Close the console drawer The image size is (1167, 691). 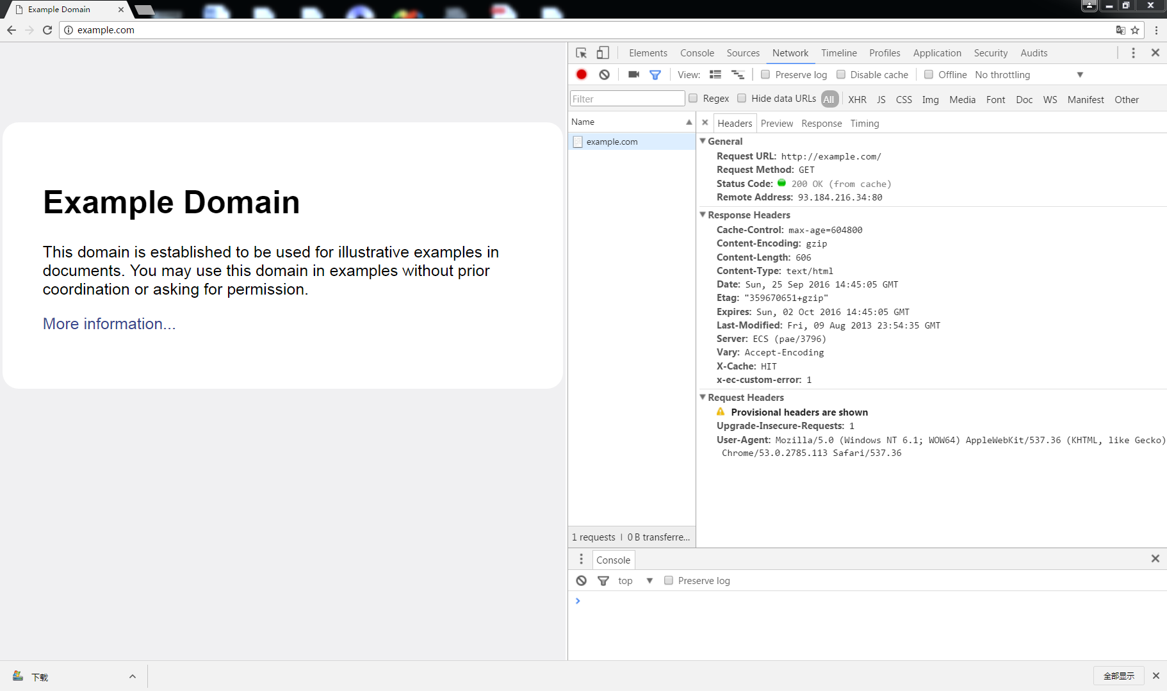1155,558
